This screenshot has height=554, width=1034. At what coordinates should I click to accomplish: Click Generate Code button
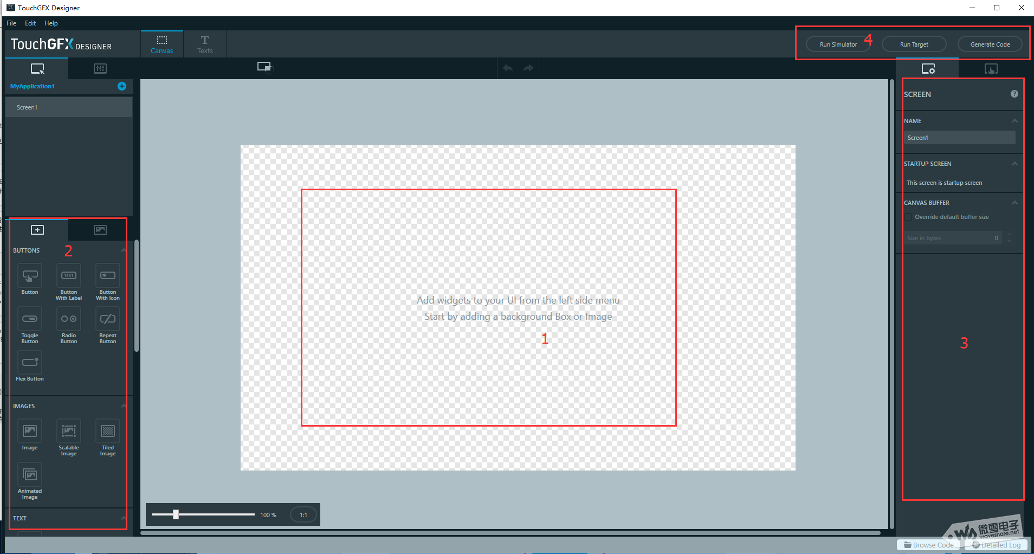[990, 44]
